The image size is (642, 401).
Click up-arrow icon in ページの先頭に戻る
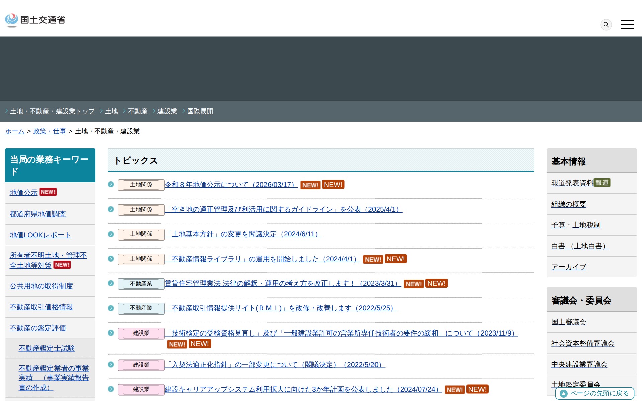click(x=564, y=394)
